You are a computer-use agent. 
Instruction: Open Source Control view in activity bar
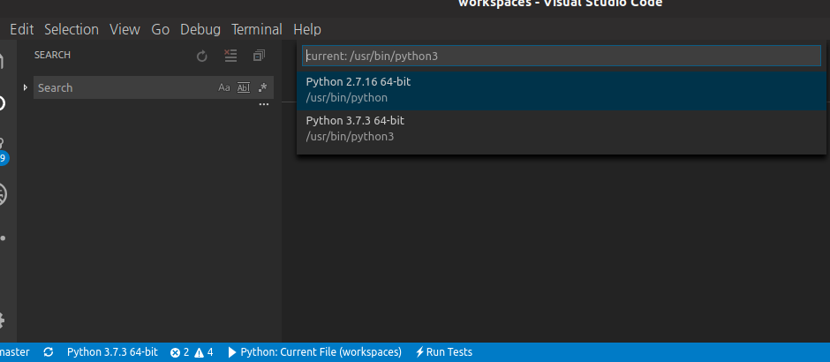point(3,148)
